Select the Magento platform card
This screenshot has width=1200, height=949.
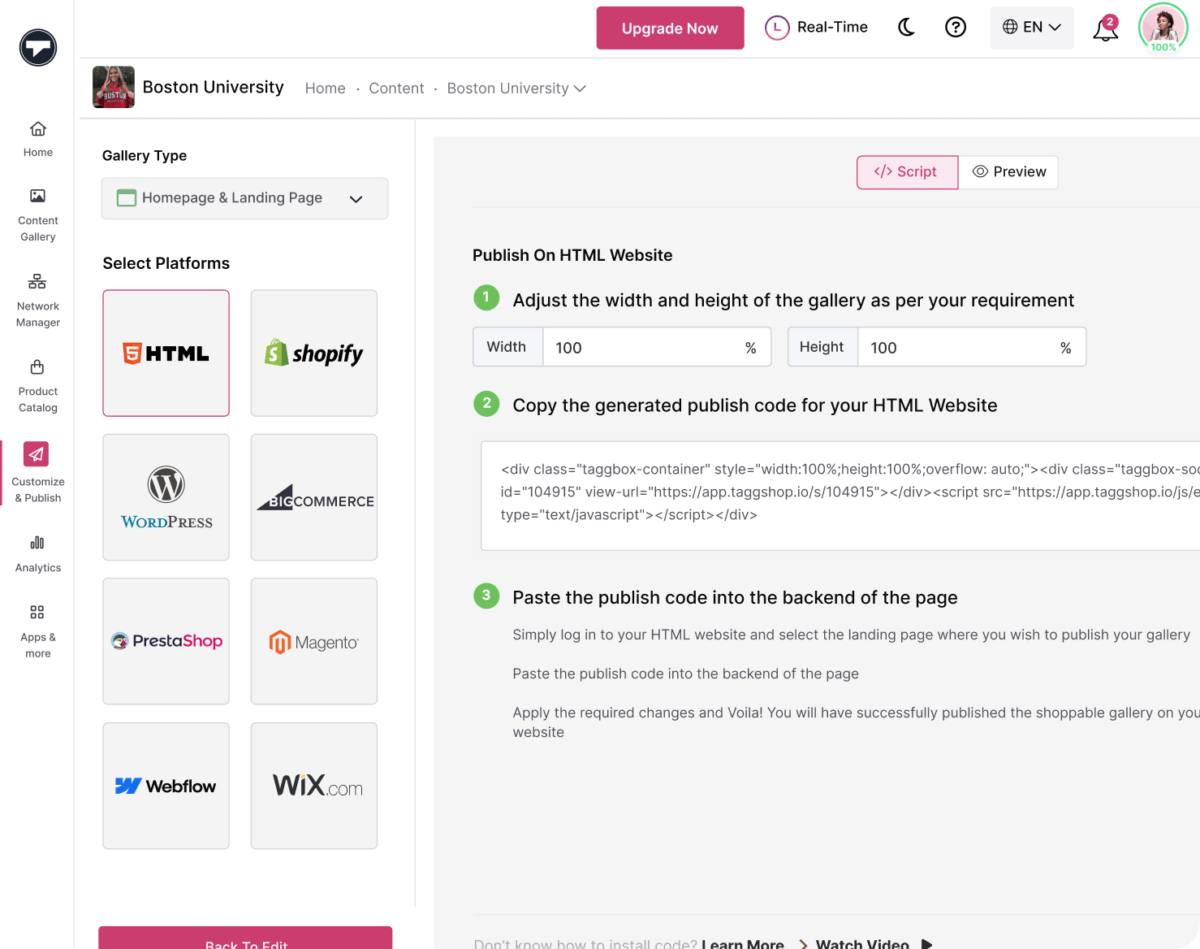[x=314, y=641]
